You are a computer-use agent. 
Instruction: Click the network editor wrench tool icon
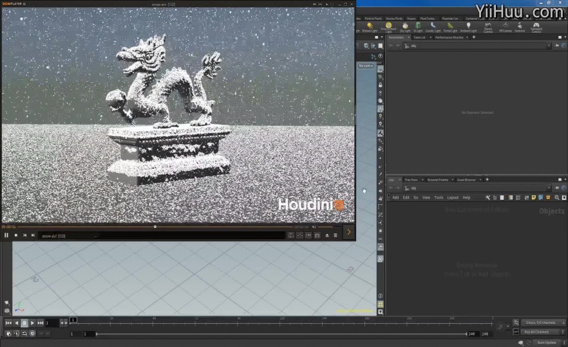point(488,198)
